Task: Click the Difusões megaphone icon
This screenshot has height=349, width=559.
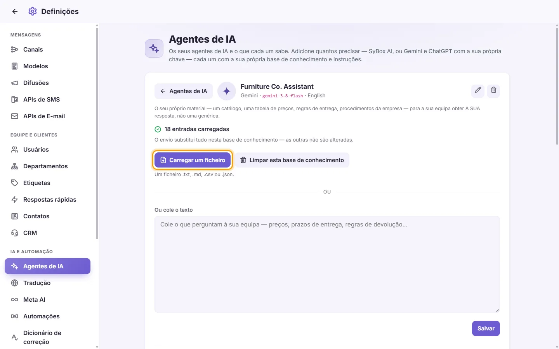Action: click(15, 83)
